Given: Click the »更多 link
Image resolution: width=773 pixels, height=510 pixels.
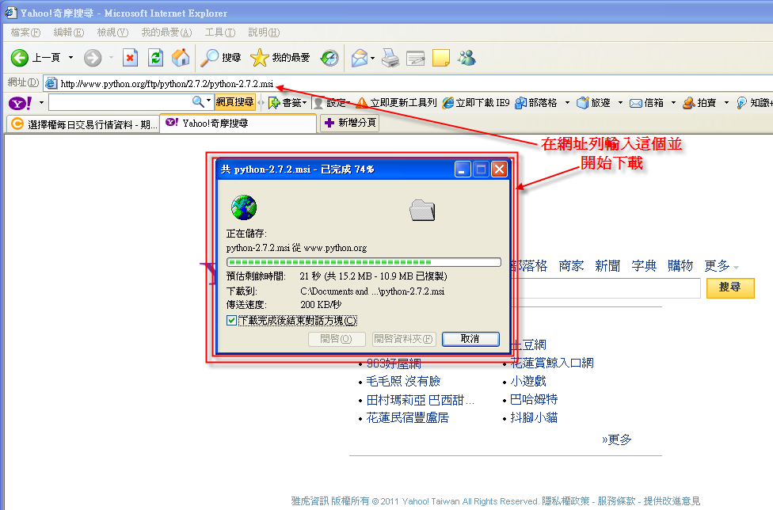Looking at the screenshot, I should click(617, 440).
